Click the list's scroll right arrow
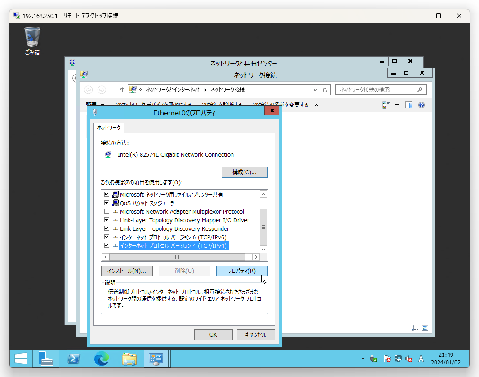Screen dimensions: 479x377 [256, 257]
